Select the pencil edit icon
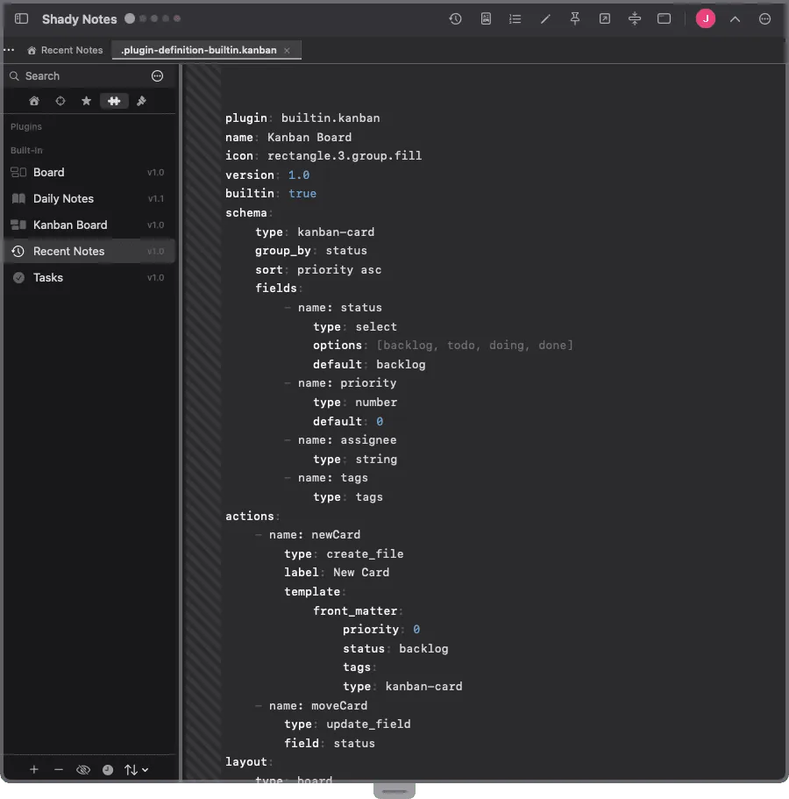The image size is (789, 799). pyautogui.click(x=545, y=18)
